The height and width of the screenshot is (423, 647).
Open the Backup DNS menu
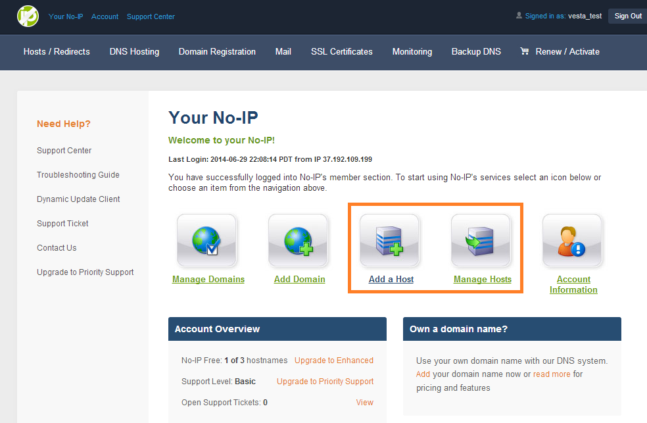[476, 51]
